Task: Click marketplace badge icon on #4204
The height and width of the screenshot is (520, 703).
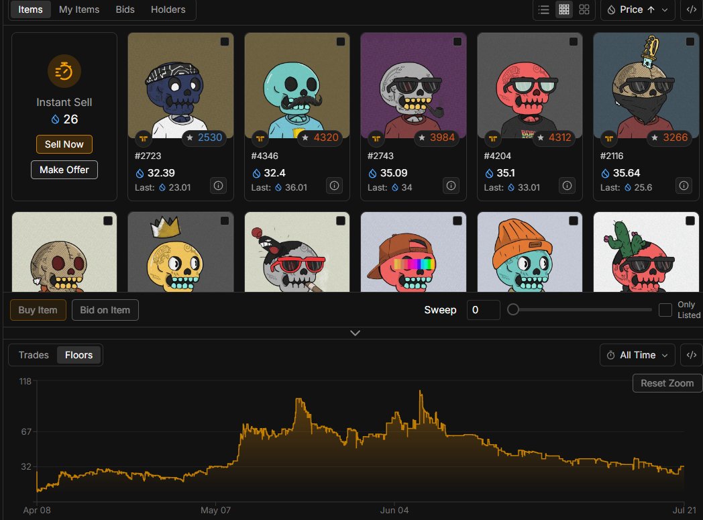Action: 493,138
